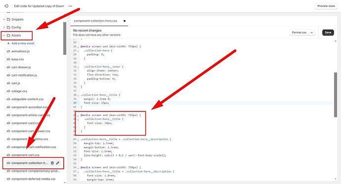The height and width of the screenshot is (184, 341).
Task: Fold code at line 56 media query
Action: (x=78, y=168)
